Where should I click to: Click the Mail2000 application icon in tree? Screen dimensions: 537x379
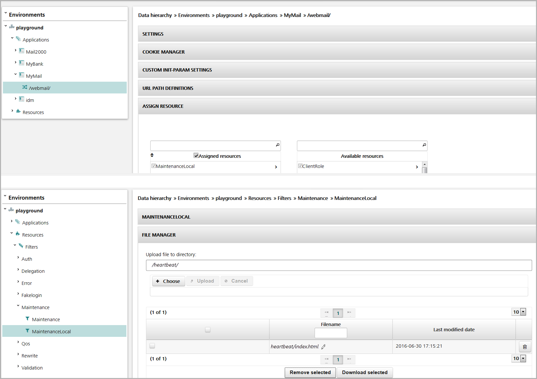[22, 51]
